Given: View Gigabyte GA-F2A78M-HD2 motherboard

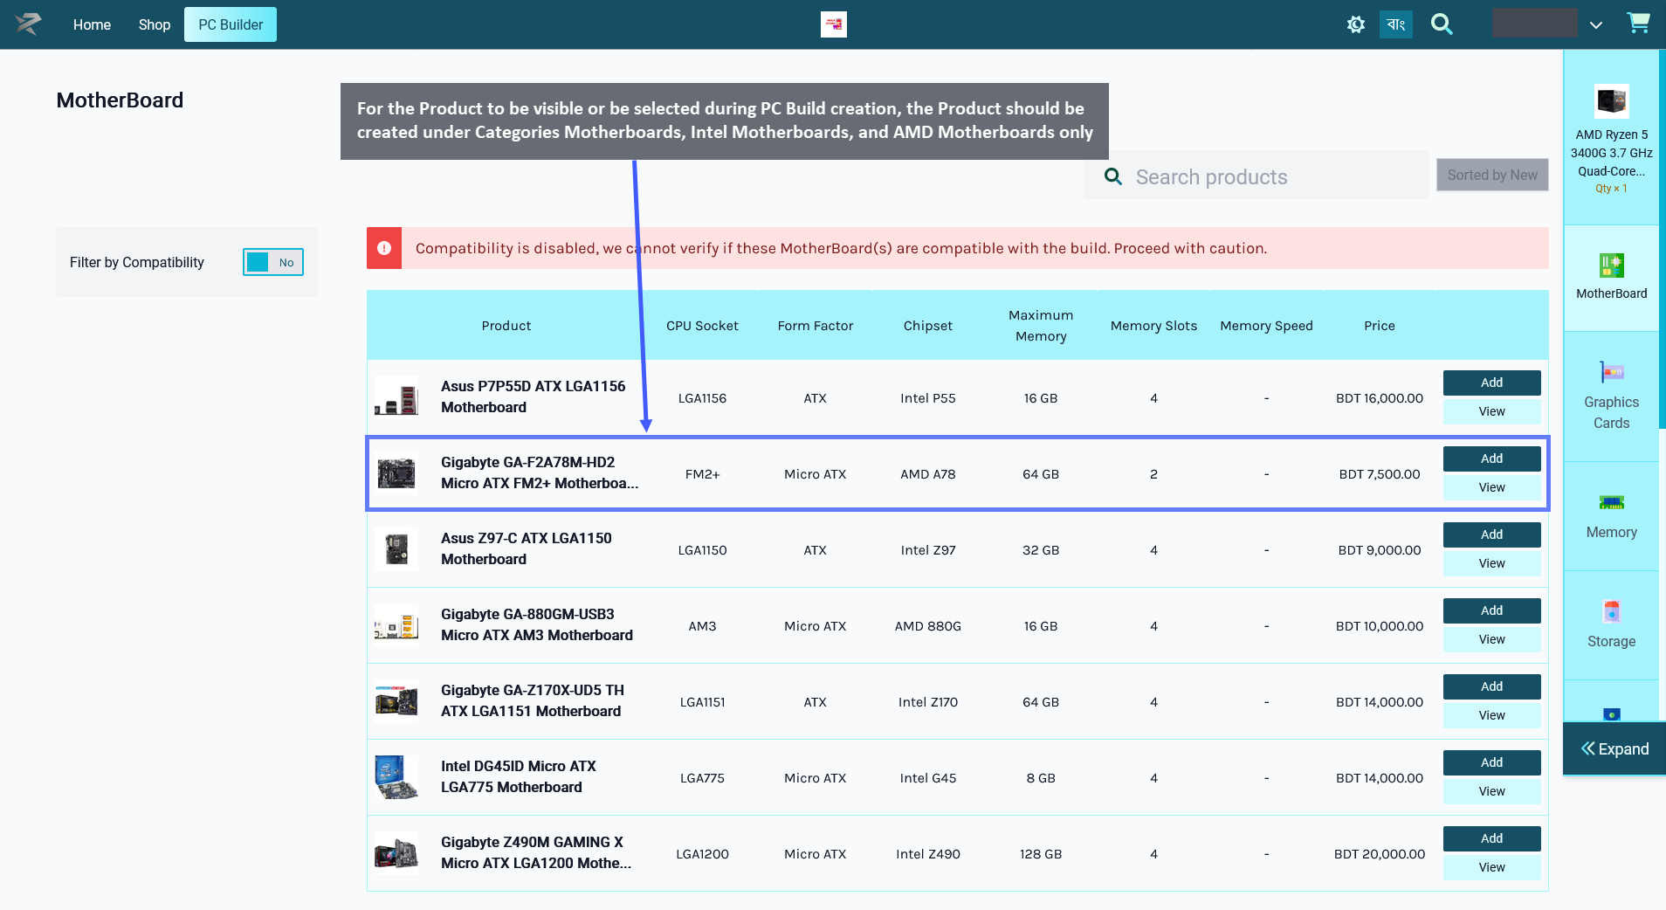Looking at the screenshot, I should pyautogui.click(x=1491, y=487).
